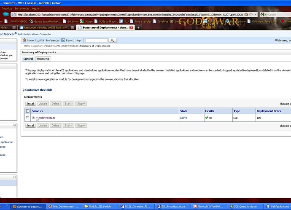Click the upper Update button
The width and height of the screenshot is (291, 210).
click(x=43, y=104)
